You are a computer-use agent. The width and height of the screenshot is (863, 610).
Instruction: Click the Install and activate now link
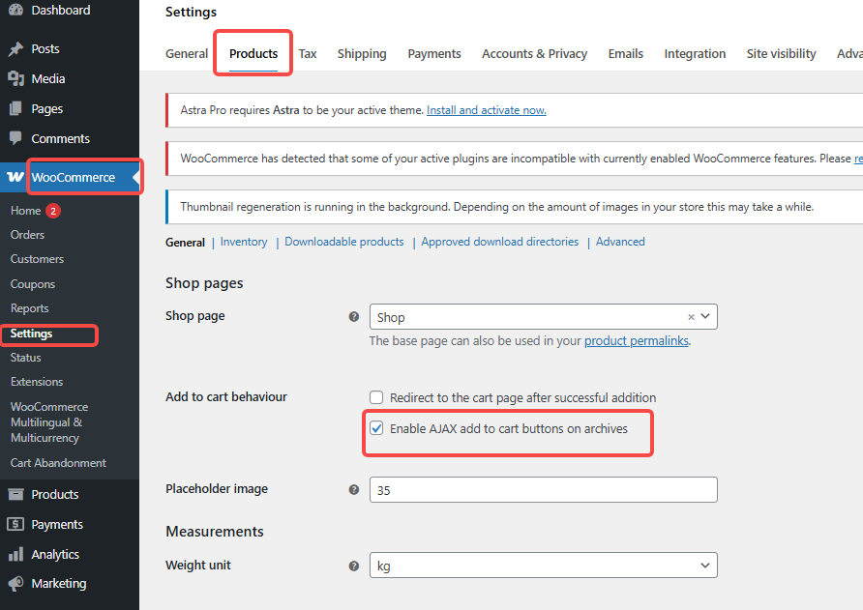click(486, 109)
